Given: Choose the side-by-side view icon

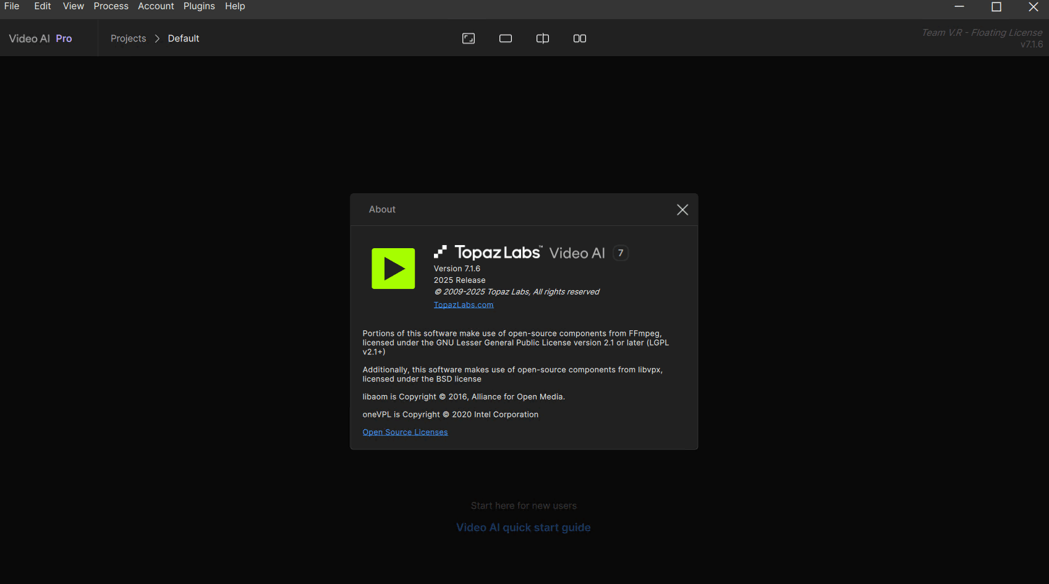Looking at the screenshot, I should click(580, 38).
